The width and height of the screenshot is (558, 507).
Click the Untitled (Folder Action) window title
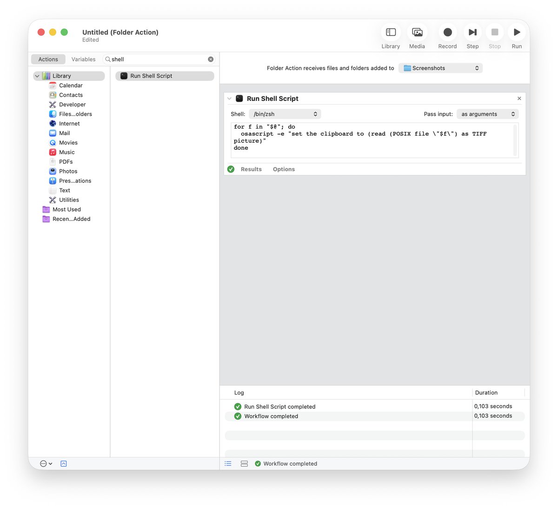pyautogui.click(x=120, y=32)
